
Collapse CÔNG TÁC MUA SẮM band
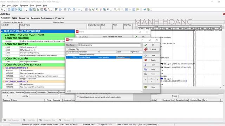(2, 59)
